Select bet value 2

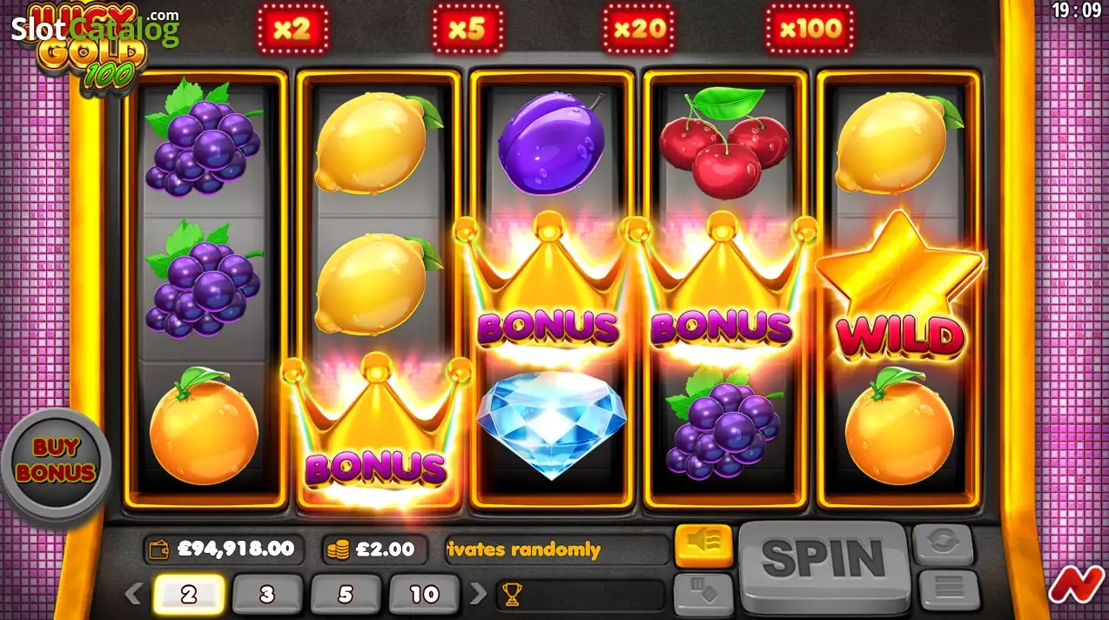[189, 595]
